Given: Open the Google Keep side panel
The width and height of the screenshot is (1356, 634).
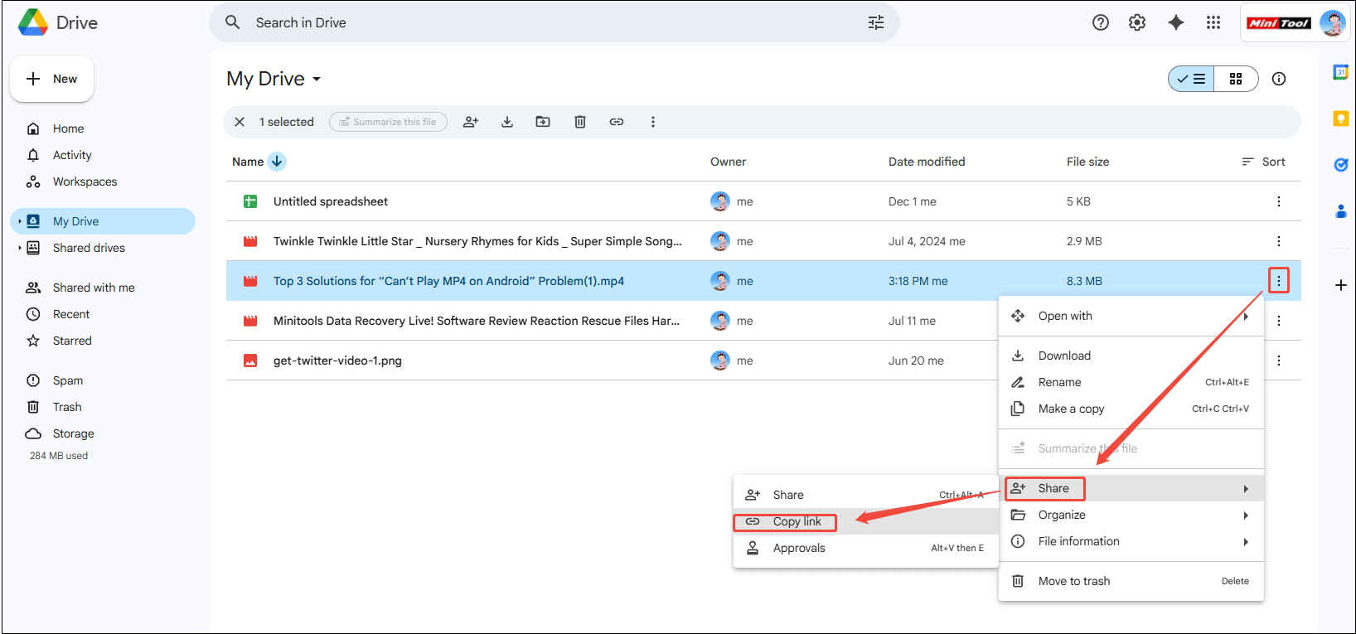Looking at the screenshot, I should tap(1340, 119).
